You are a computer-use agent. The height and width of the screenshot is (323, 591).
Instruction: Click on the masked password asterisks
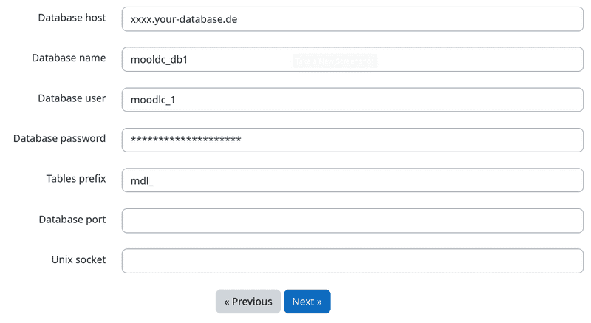point(185,140)
